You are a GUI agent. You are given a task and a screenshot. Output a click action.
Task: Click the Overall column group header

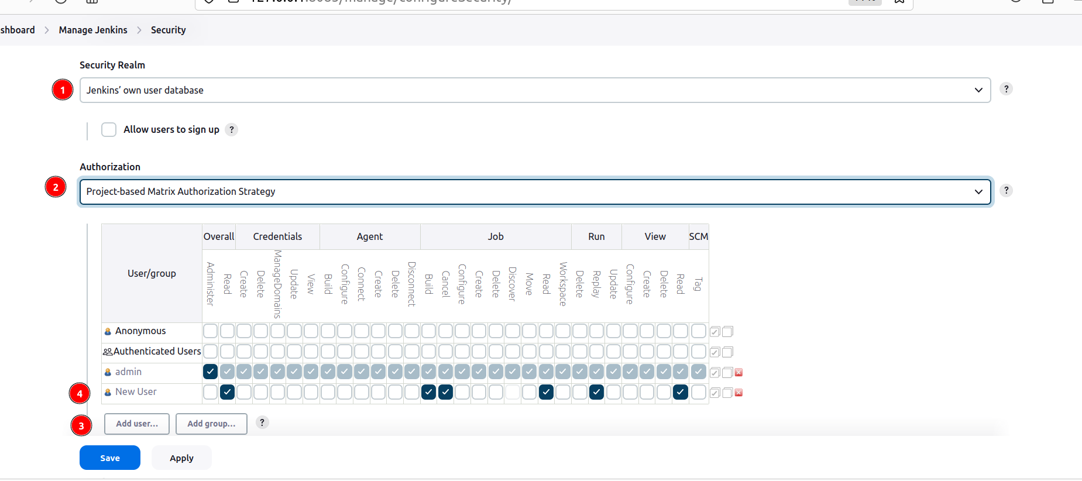click(219, 236)
